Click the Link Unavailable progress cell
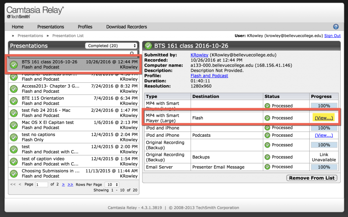Screen dimensions: 348x217 [x=324, y=157]
